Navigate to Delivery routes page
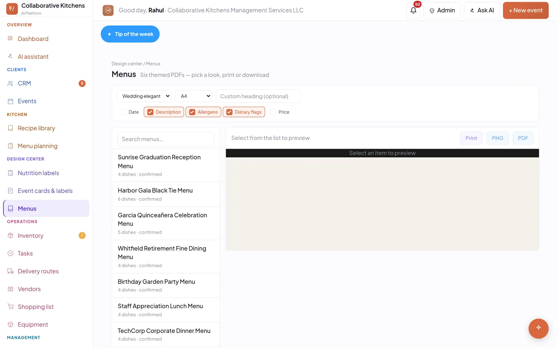This screenshot has height=348, width=558. point(46,271)
